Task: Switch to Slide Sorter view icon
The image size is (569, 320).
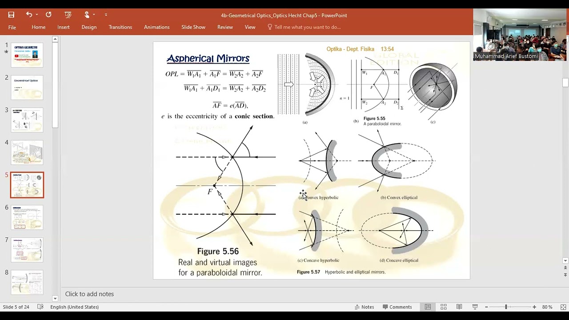Action: coord(444,307)
